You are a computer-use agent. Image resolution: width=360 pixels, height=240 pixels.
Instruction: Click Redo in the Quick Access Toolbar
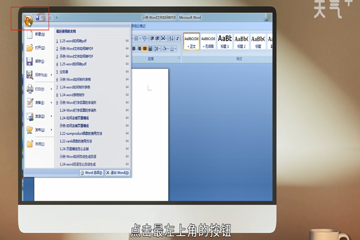click(50, 17)
